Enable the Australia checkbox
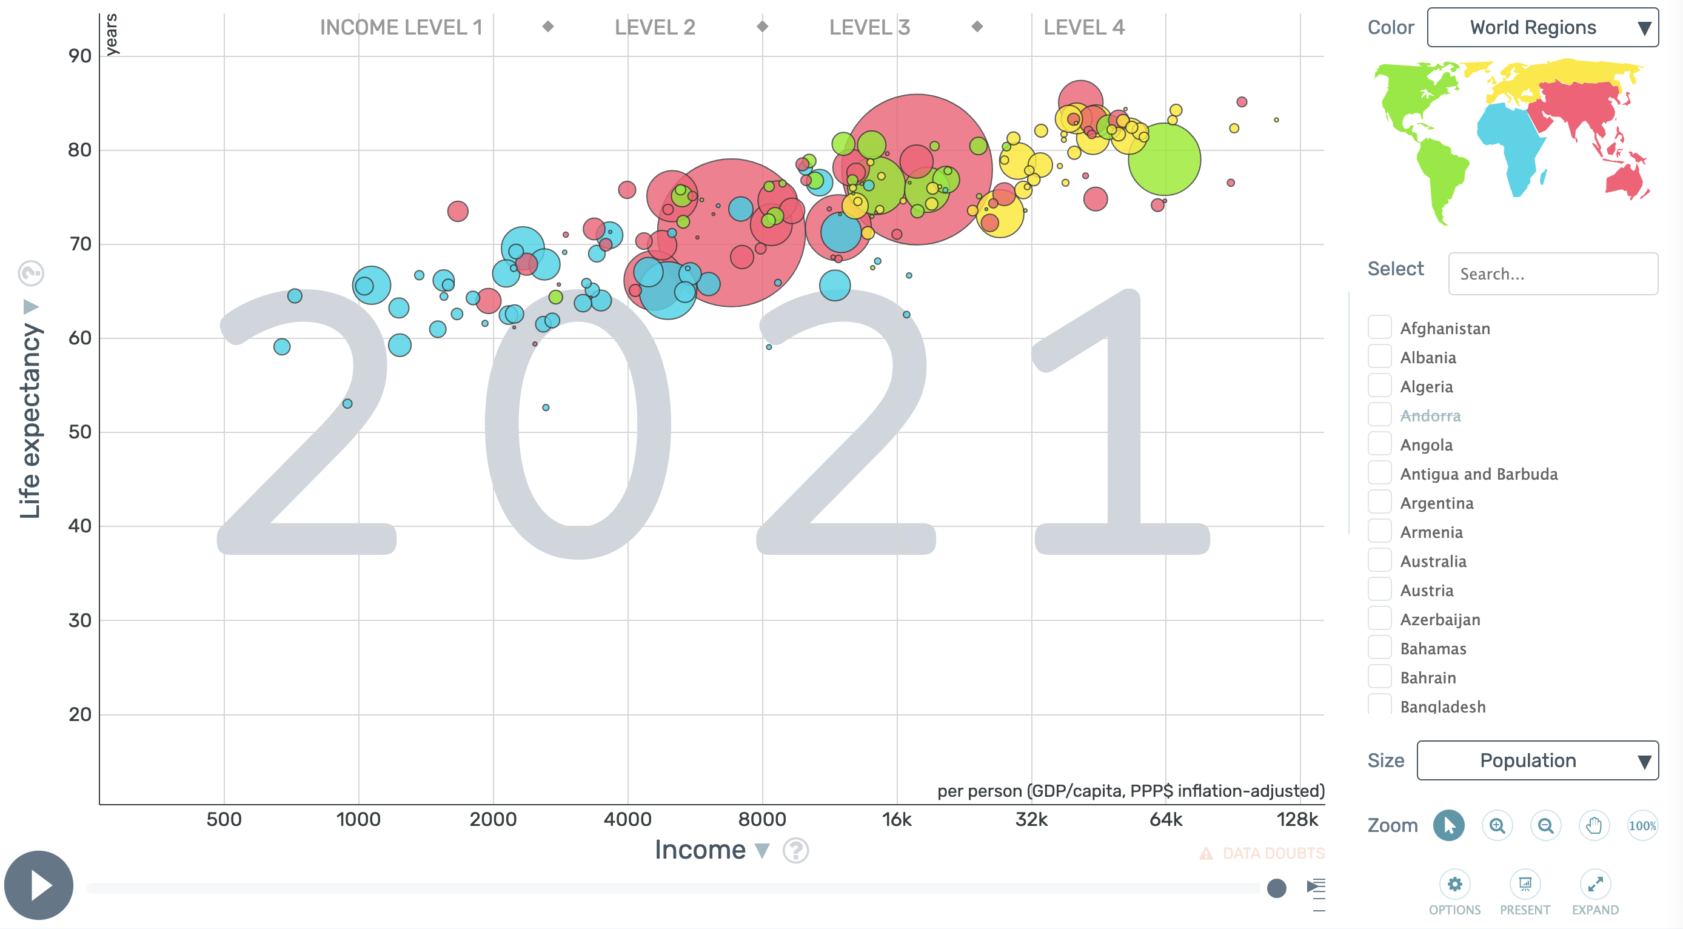This screenshot has width=1683, height=929. click(x=1379, y=560)
